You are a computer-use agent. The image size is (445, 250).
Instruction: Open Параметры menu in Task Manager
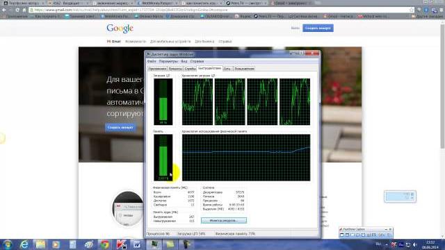click(168, 61)
